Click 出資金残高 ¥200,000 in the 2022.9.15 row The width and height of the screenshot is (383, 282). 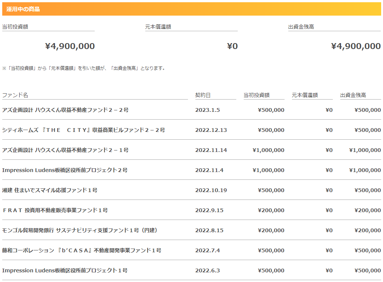[368, 210]
